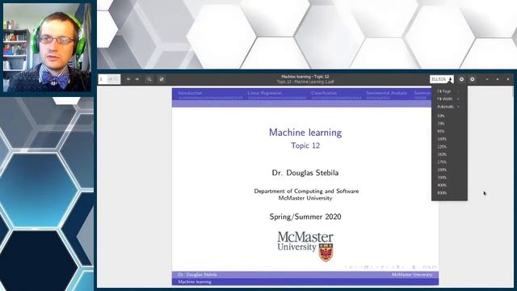Collapse the zoom dropdown arrow
Screen dimensions: 517x291
click(x=451, y=79)
